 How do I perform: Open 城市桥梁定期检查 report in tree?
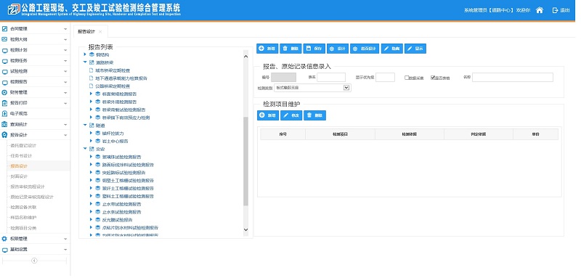(113, 70)
